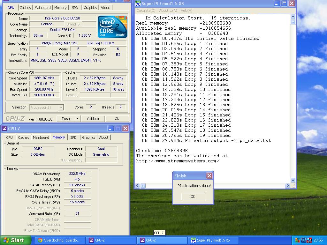This screenshot has width=327, height=245.
Task: Open the Processor #1 selection dropdown
Action: coord(61,107)
